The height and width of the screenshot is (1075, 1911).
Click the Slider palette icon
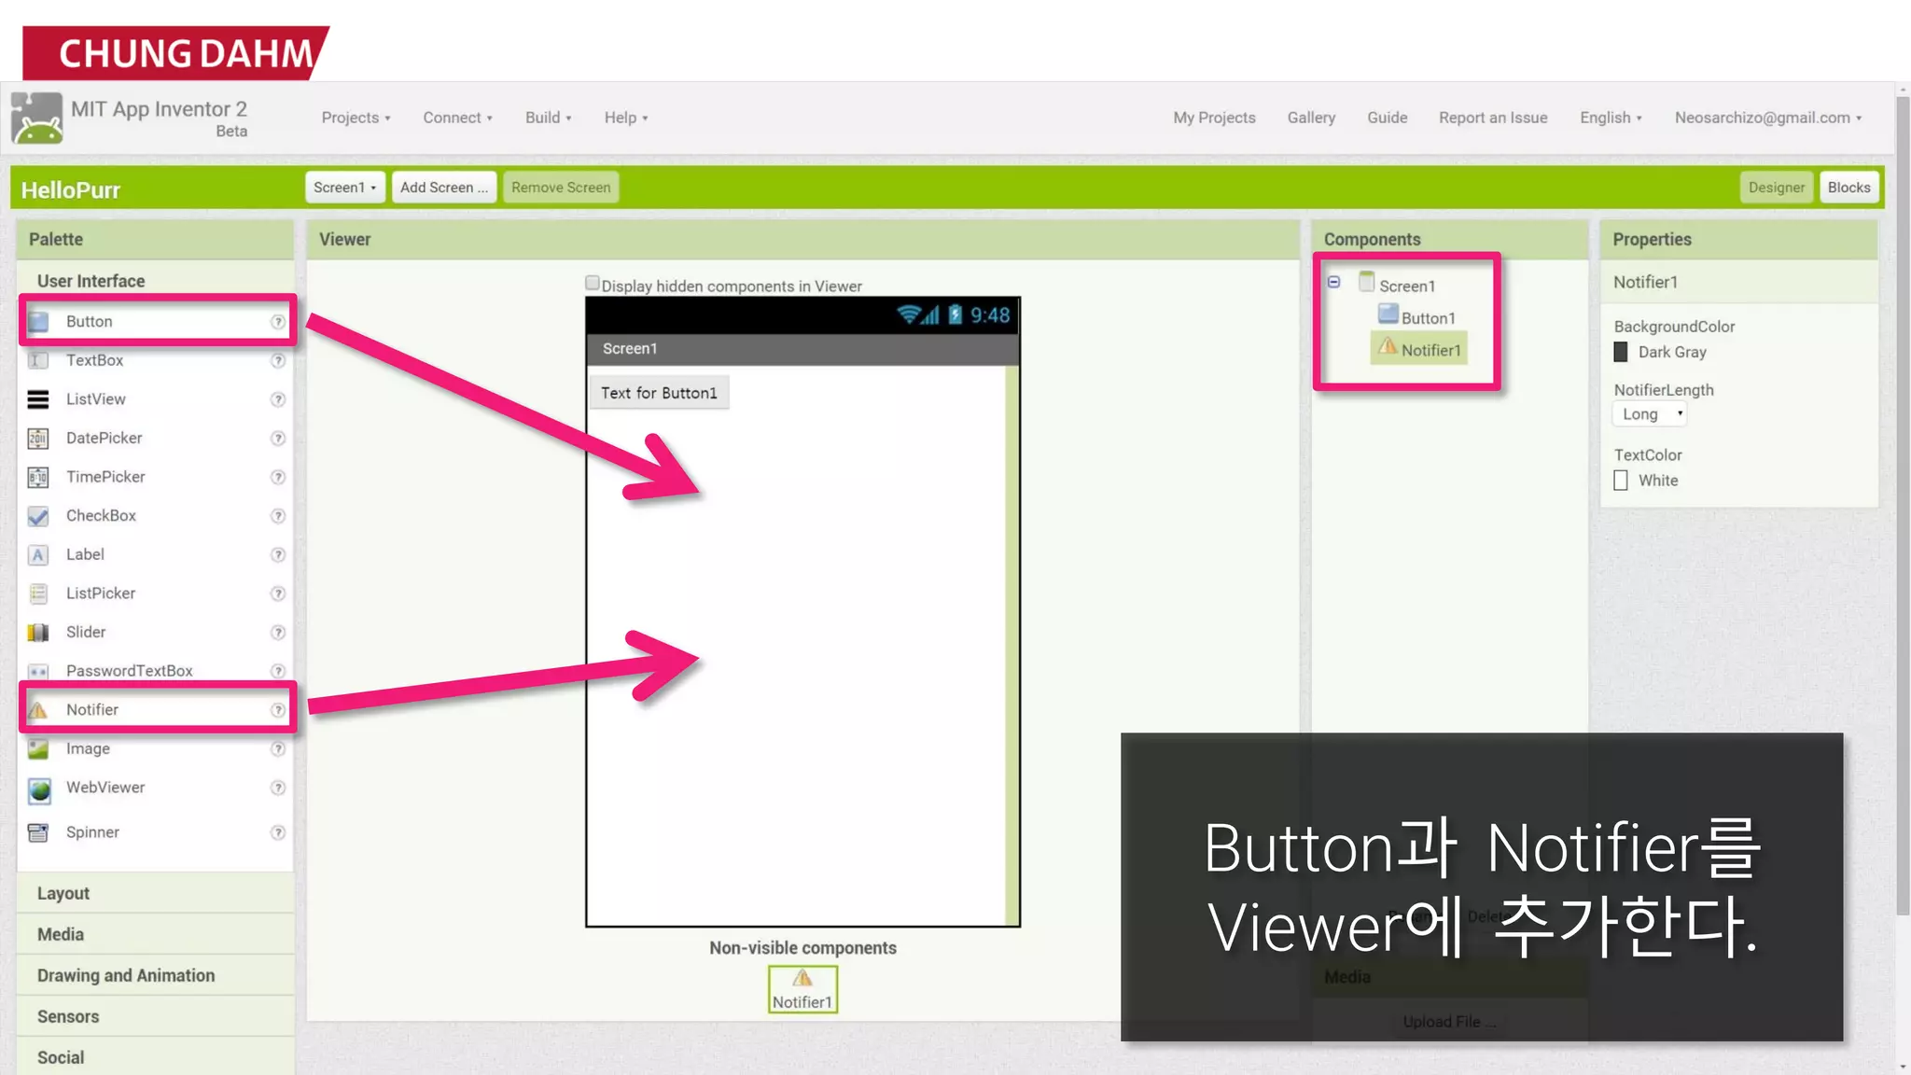[x=38, y=633]
